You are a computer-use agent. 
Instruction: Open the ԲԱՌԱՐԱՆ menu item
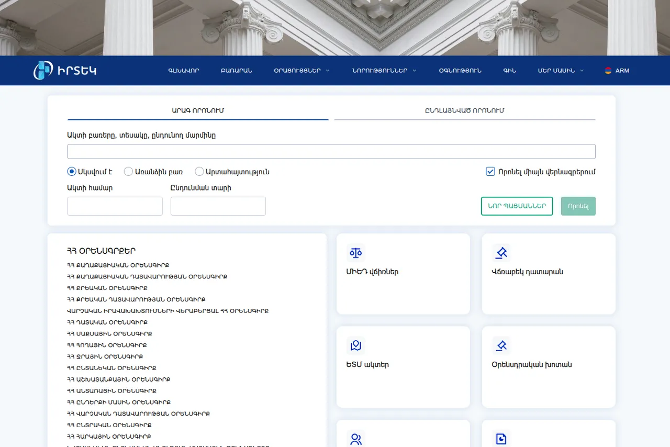[237, 71]
